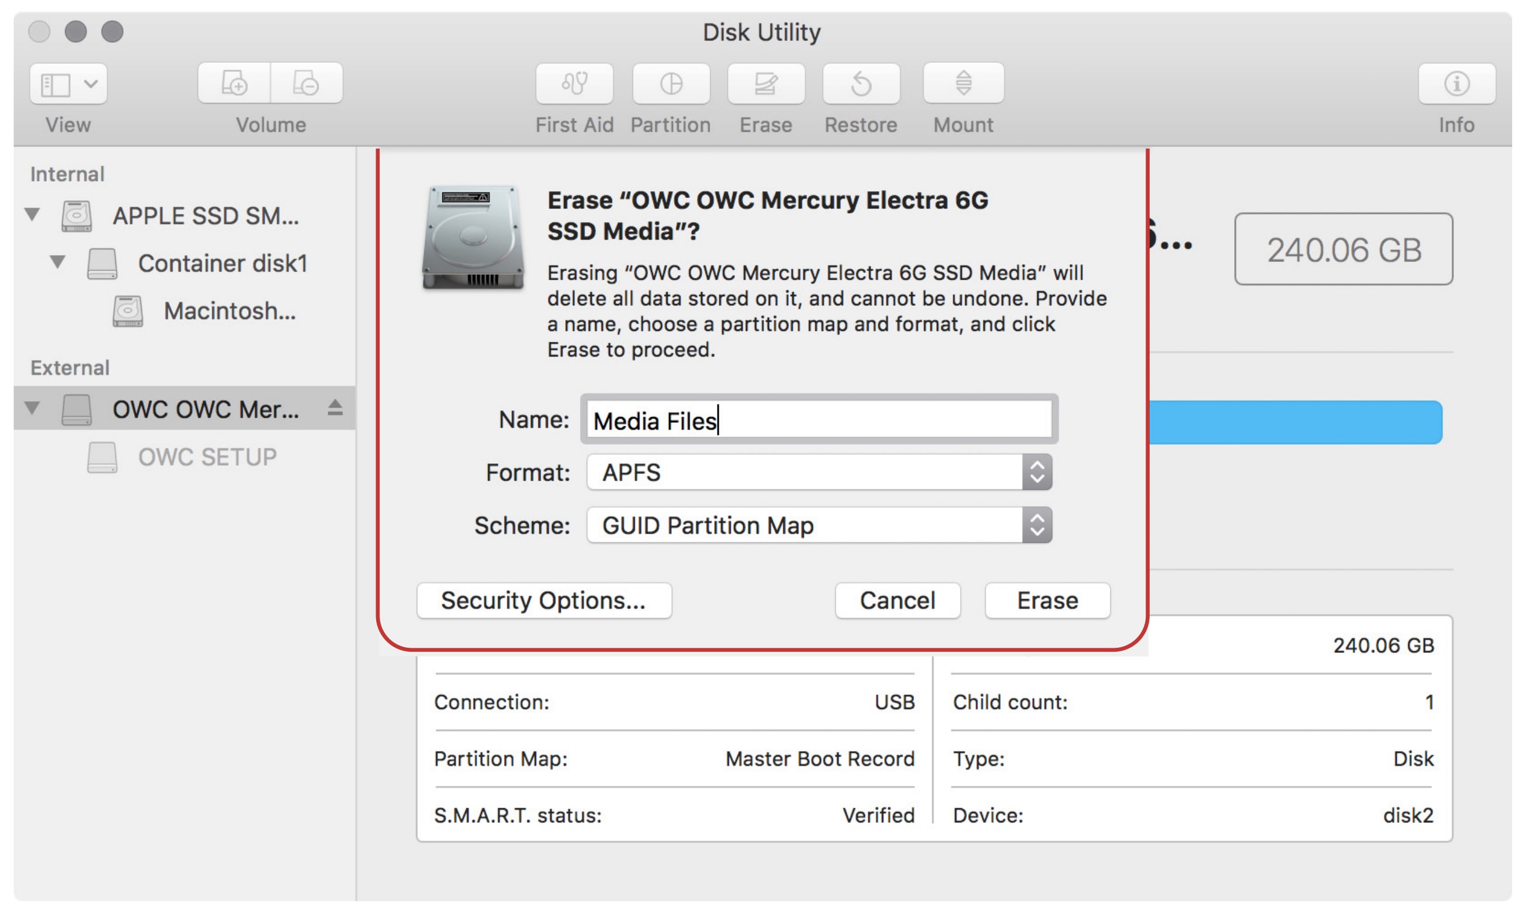Open the Info panel icon
This screenshot has width=1523, height=912.
click(1456, 83)
